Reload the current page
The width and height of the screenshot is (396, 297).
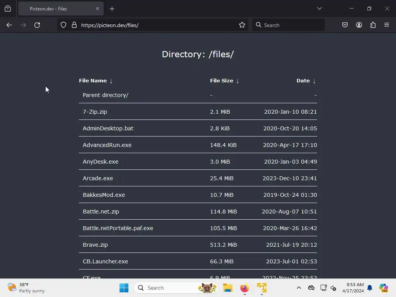[37, 25]
